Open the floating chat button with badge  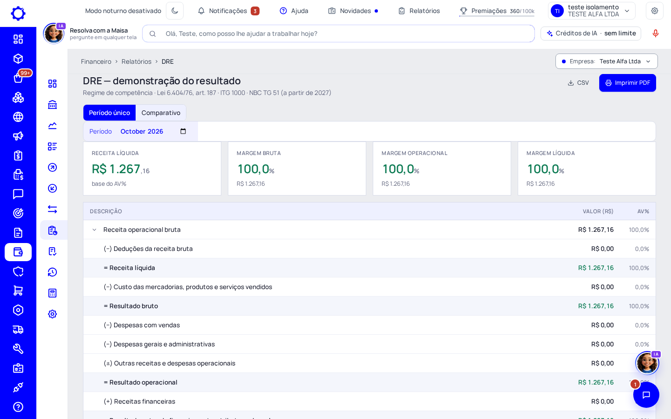pyautogui.click(x=646, y=395)
